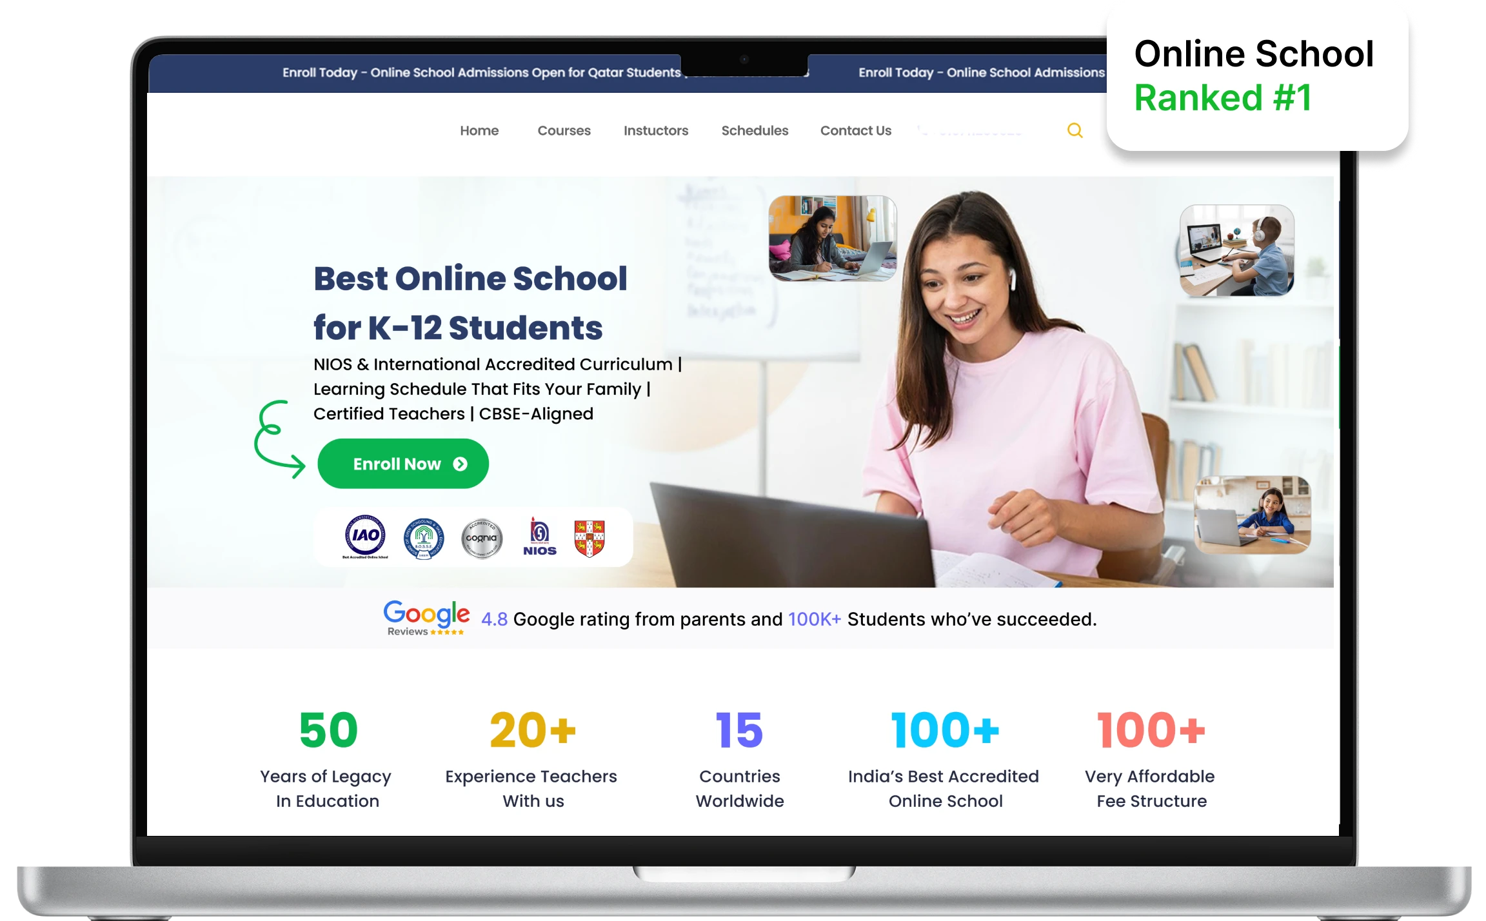Click the BOSSE accreditation logo
1486x921 pixels.
[423, 538]
